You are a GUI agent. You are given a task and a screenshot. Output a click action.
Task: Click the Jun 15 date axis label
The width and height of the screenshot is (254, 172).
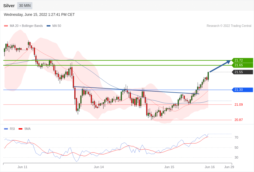point(169,167)
